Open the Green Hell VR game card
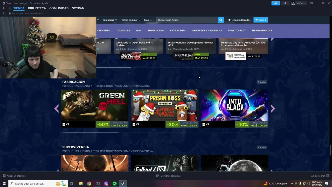332x187 pixels. [x=95, y=109]
